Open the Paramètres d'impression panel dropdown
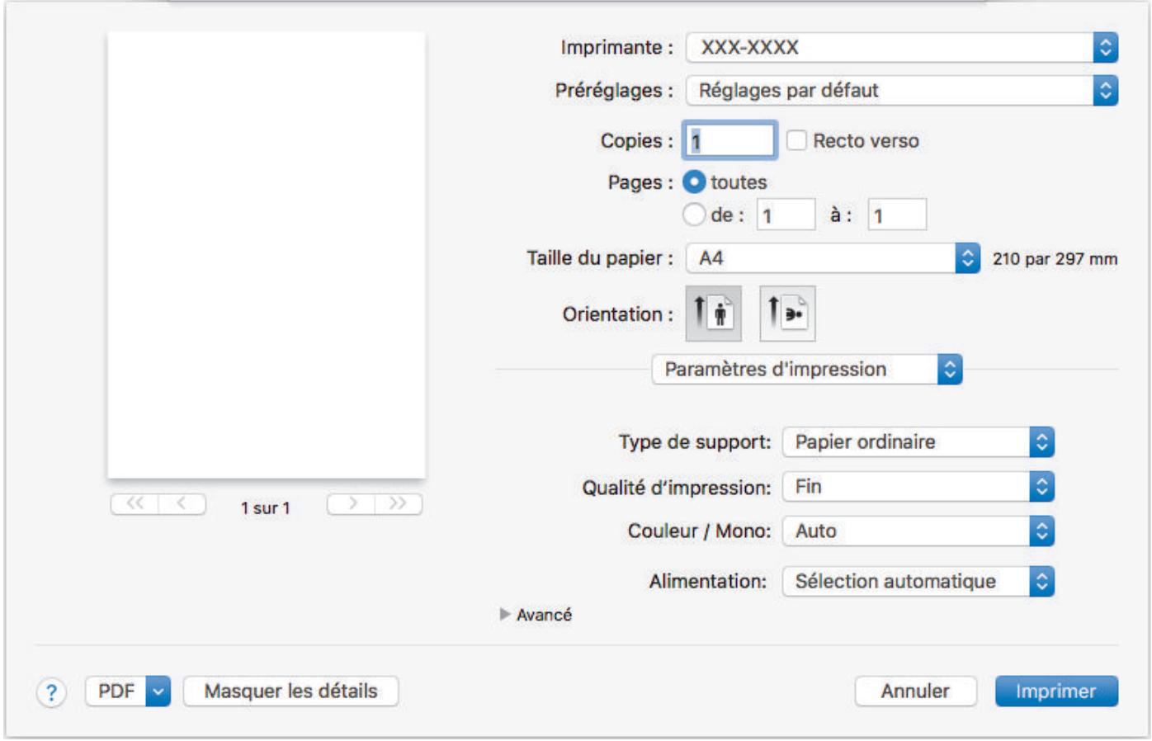 [807, 369]
